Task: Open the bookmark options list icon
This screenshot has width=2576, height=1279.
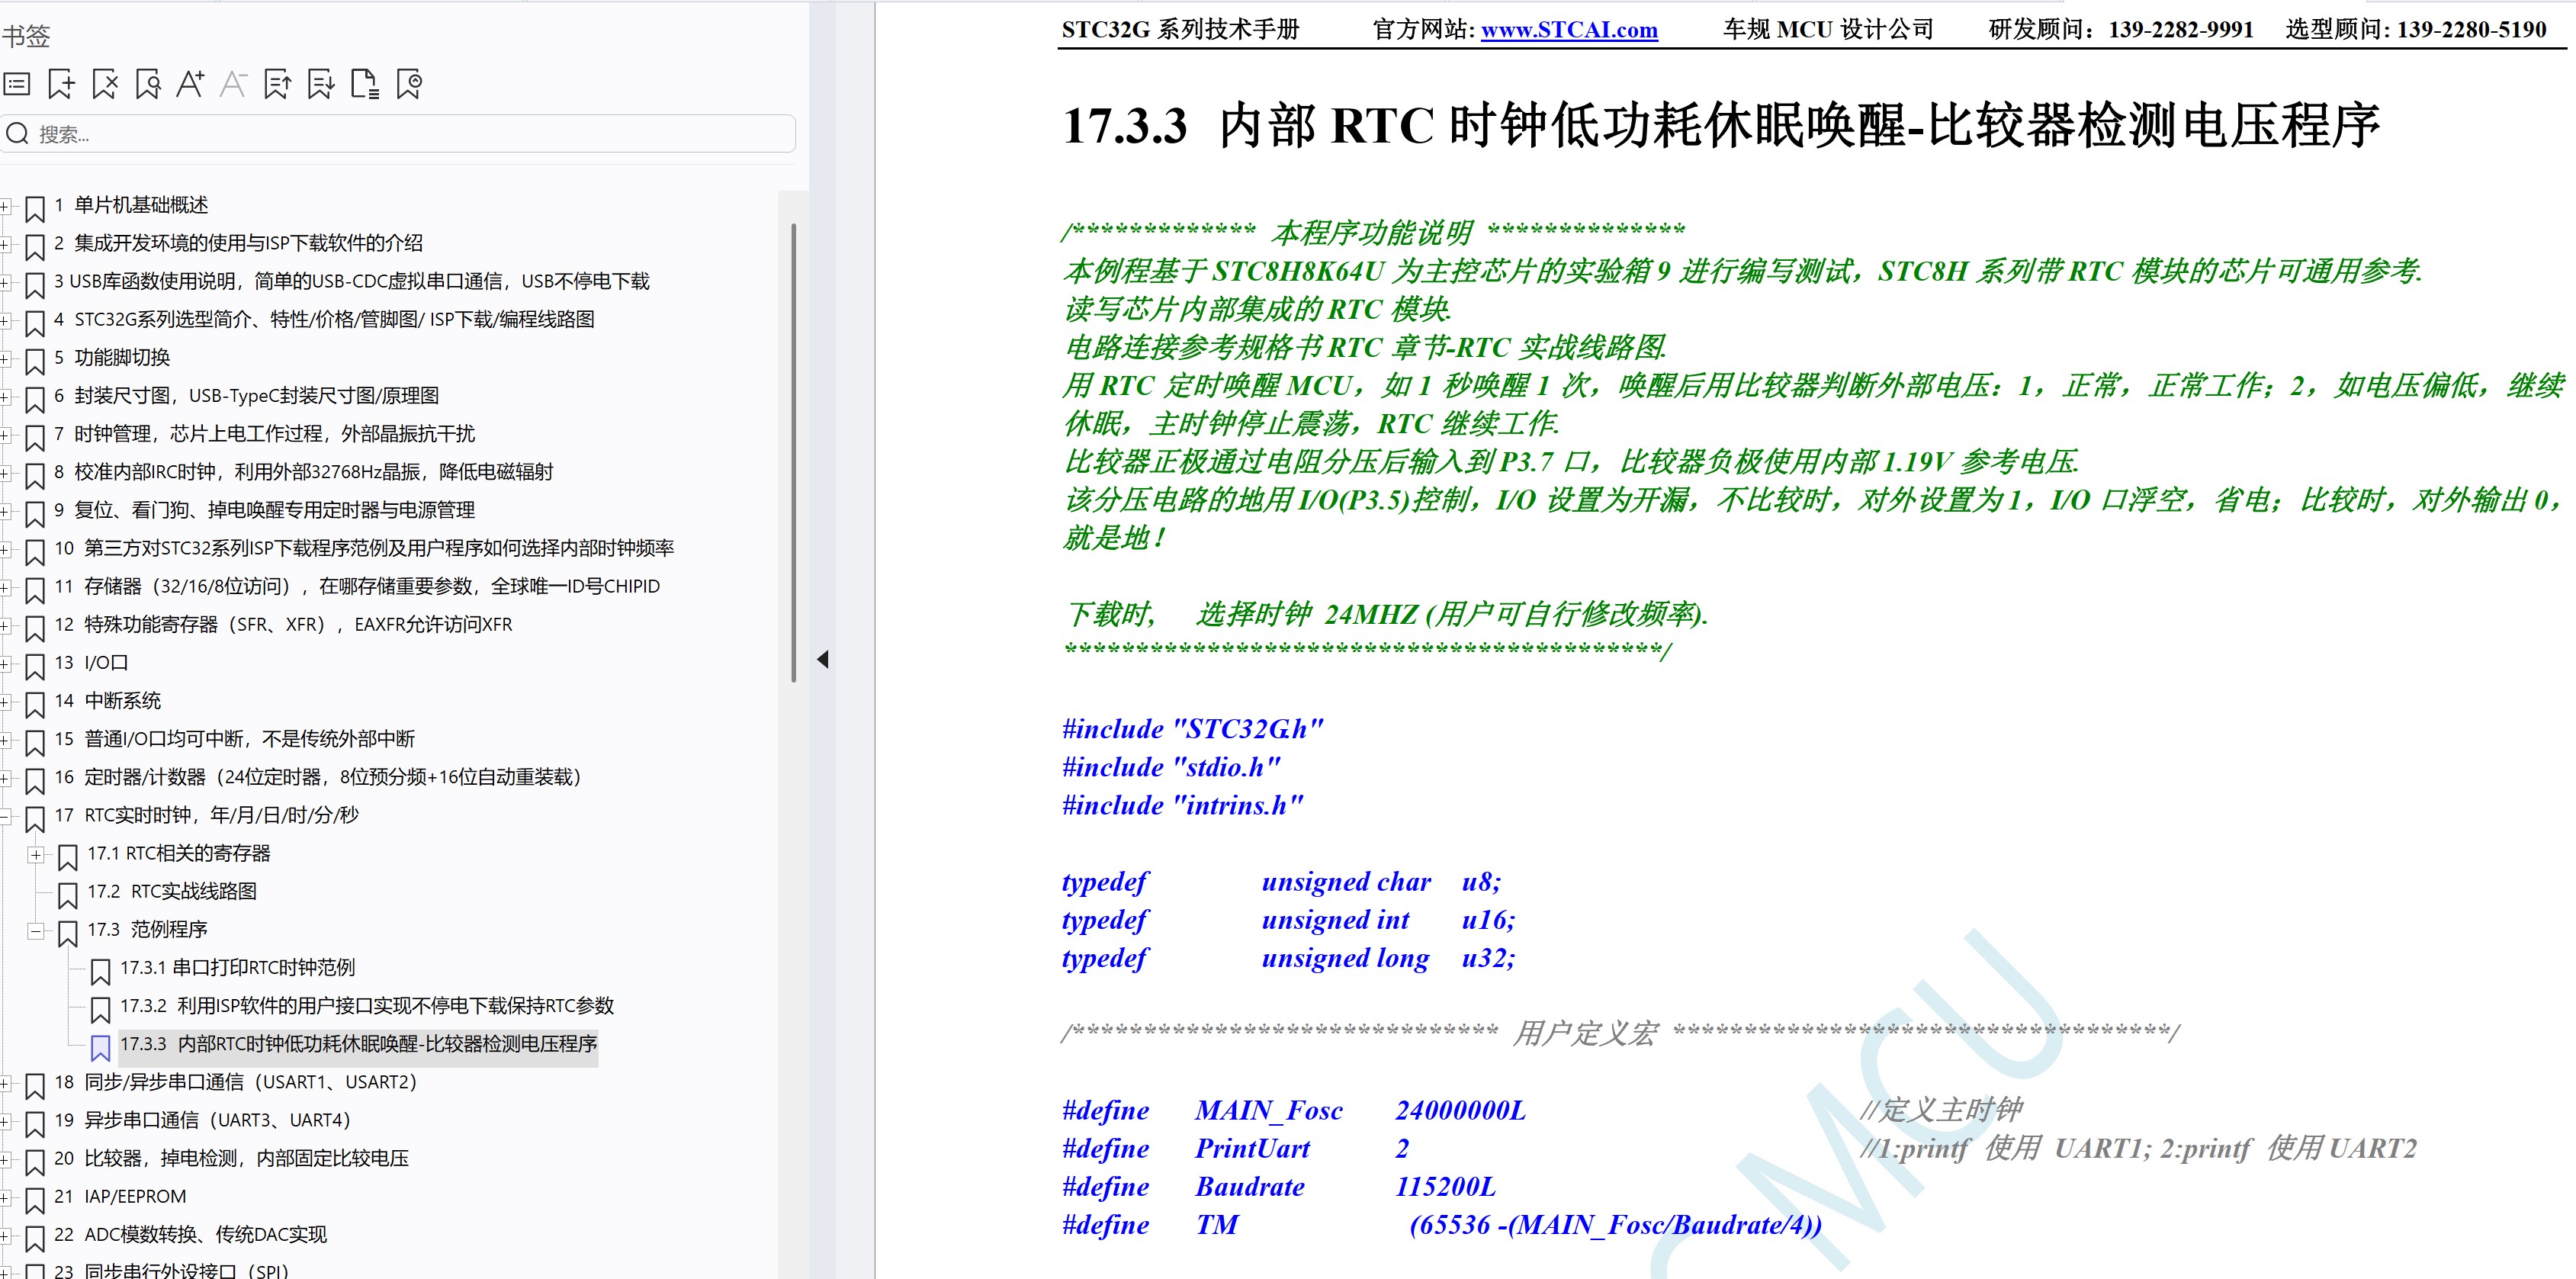Action: pyautogui.click(x=17, y=84)
